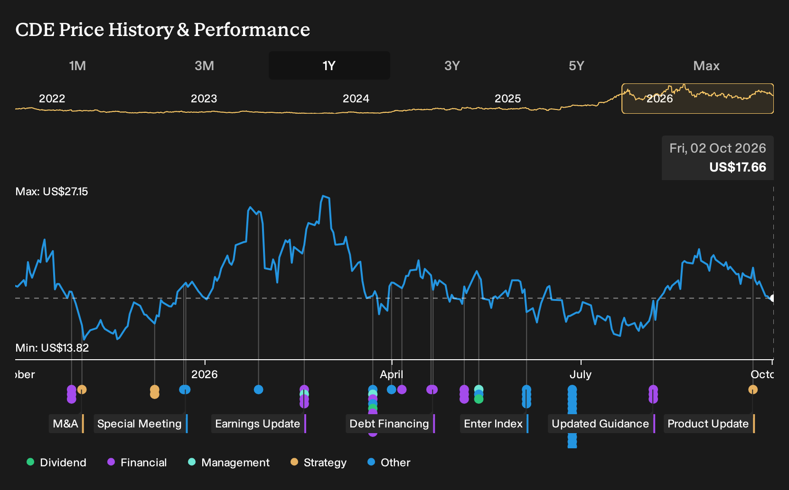Open the Updated Guidance event label
The width and height of the screenshot is (789, 490).
(601, 424)
